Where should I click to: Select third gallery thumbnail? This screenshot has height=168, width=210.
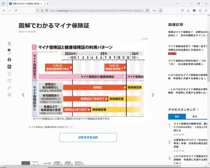tap(47, 163)
